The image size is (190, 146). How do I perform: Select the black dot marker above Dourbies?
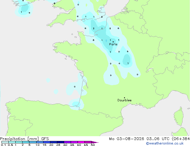(124, 98)
